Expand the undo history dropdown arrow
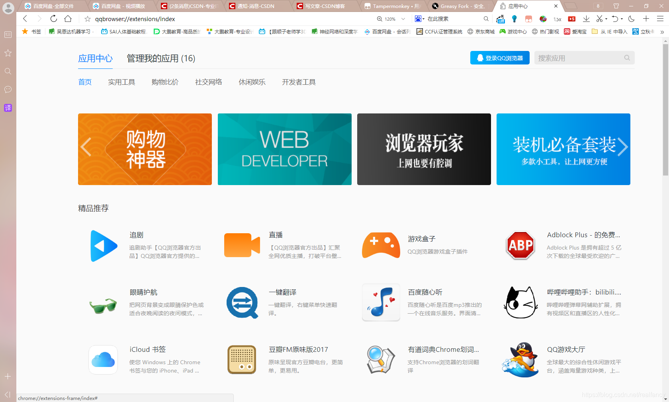 tap(622, 19)
